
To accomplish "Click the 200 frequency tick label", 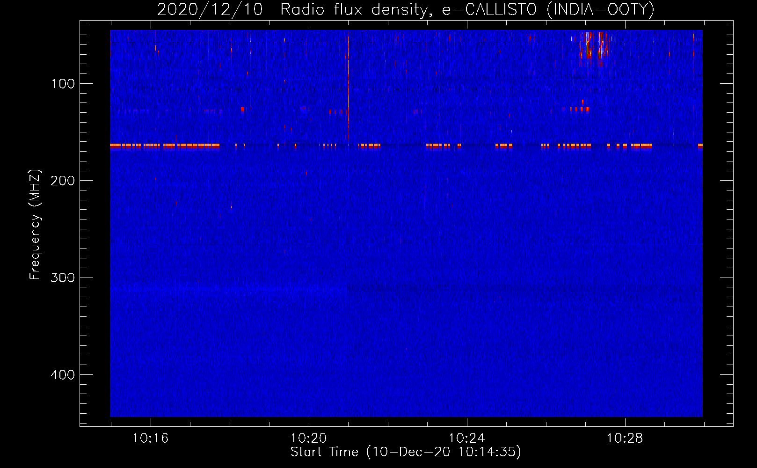I will 63,181.
